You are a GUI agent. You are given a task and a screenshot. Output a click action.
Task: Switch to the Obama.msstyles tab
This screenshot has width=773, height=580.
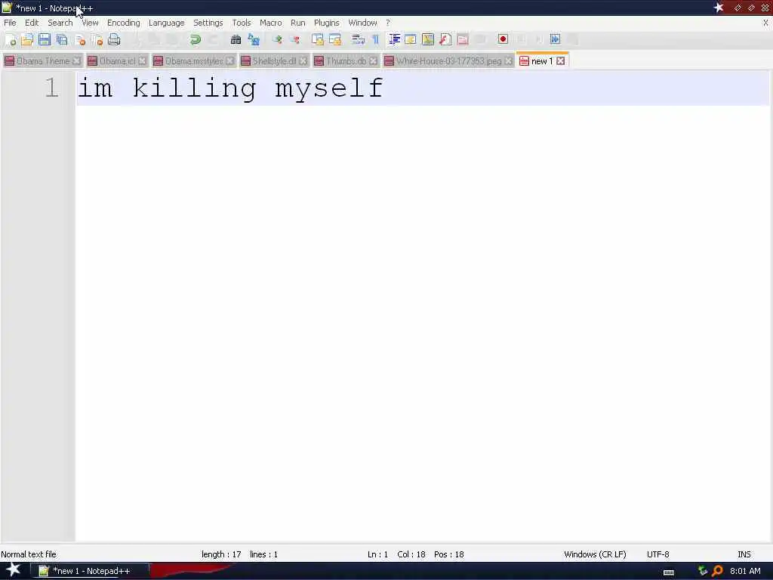tap(194, 61)
